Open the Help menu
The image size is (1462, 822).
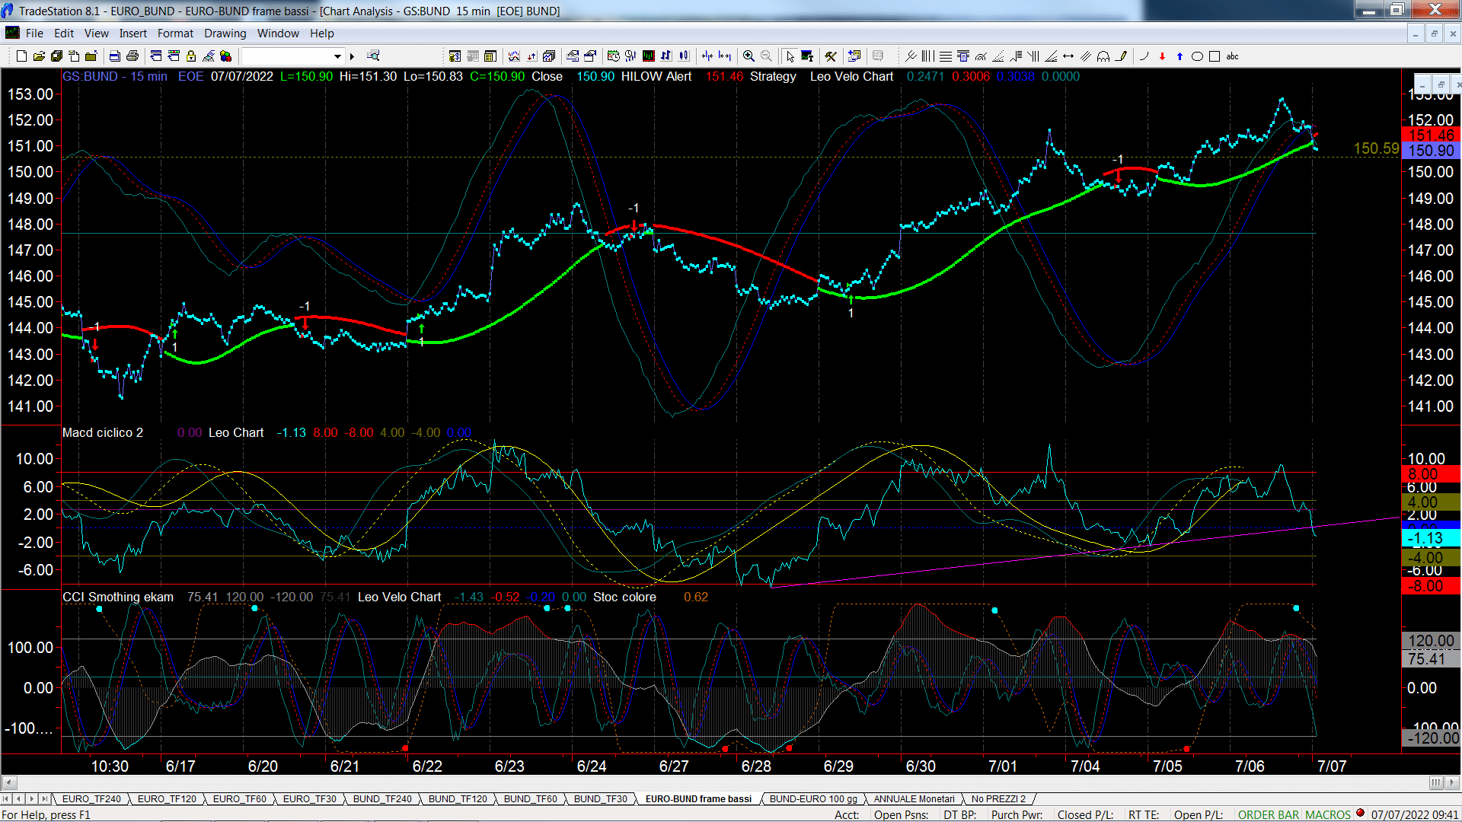(x=322, y=33)
